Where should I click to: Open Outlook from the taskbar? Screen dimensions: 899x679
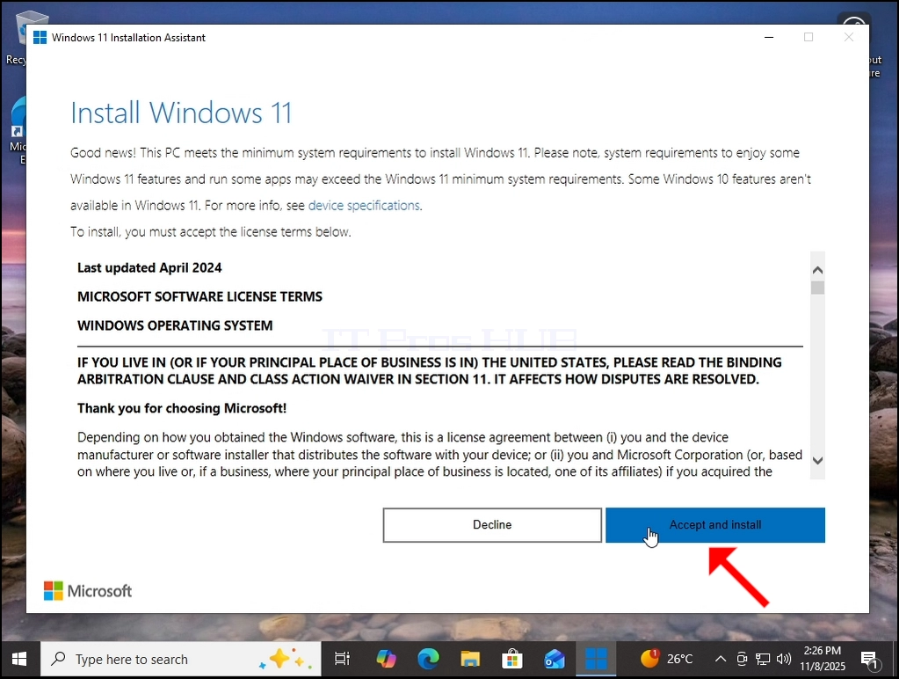[x=555, y=660]
